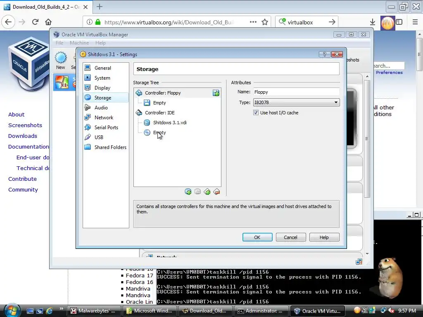Click the add attachment icon below Storage Tree

pos(188,192)
